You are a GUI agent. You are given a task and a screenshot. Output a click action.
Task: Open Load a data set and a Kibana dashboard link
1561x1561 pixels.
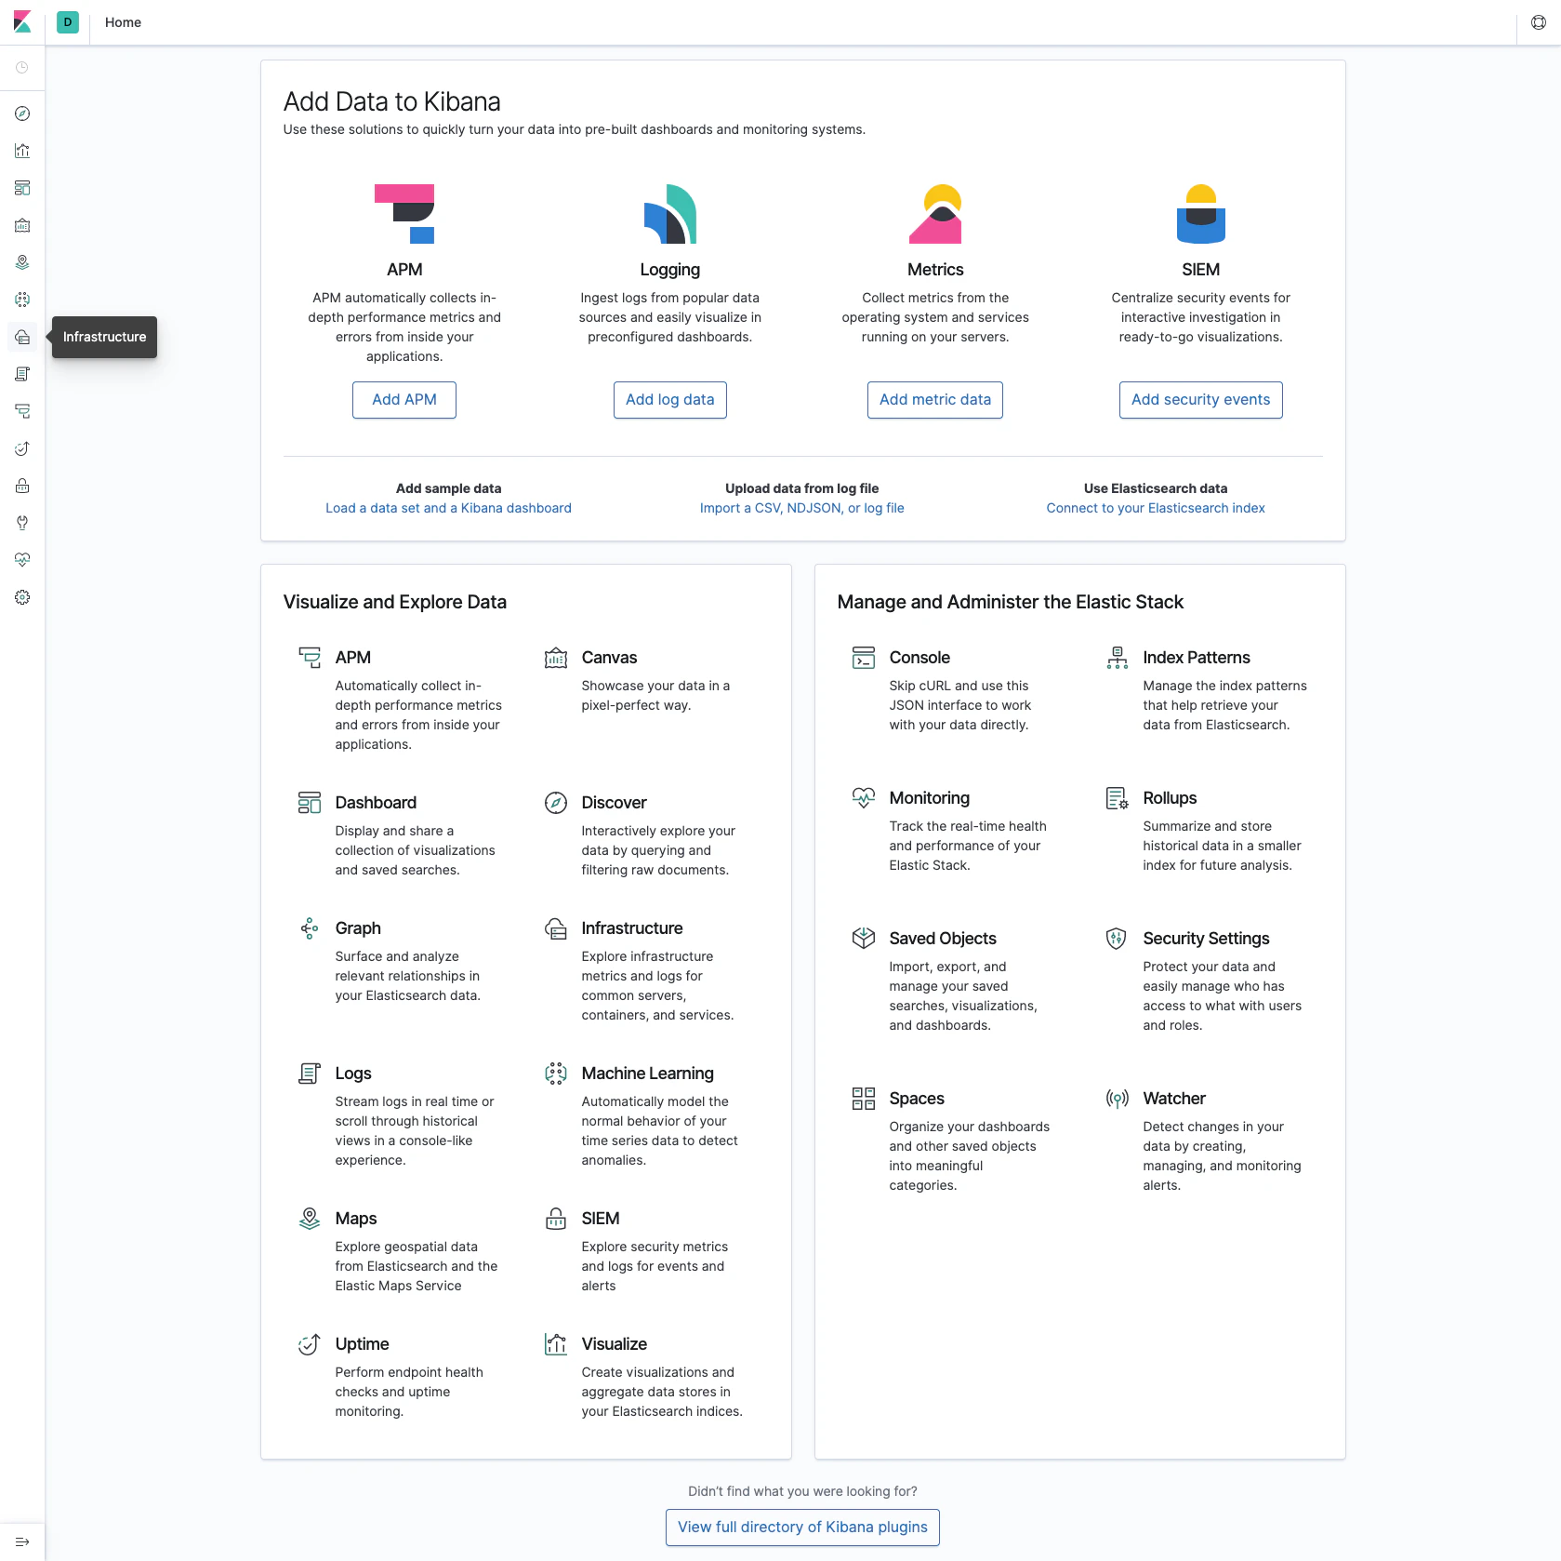[x=448, y=508]
